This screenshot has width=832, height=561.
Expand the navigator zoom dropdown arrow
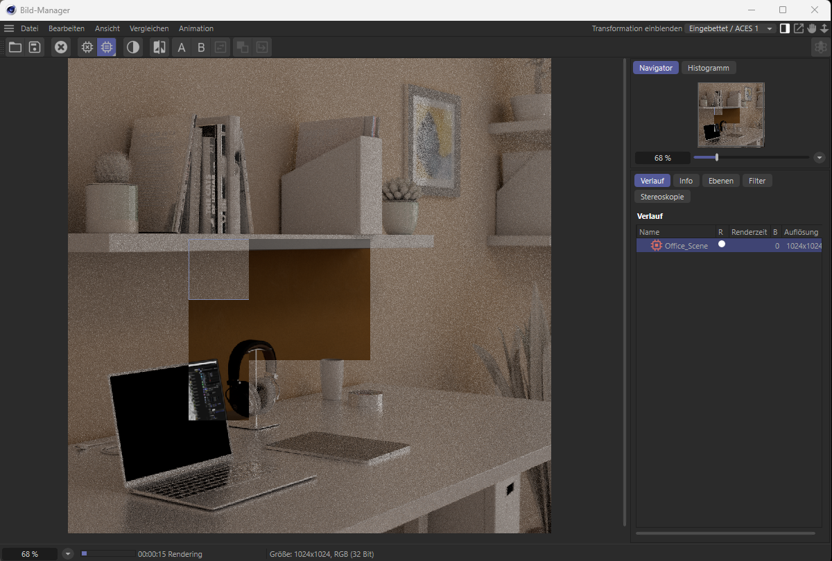click(819, 158)
